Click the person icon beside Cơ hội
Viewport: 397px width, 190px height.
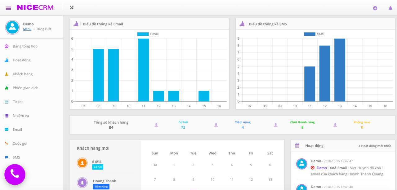pyautogui.click(x=156, y=125)
